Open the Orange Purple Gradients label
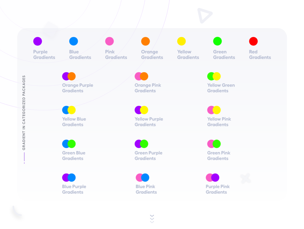The height and width of the screenshot is (229, 304). [x=77, y=88]
